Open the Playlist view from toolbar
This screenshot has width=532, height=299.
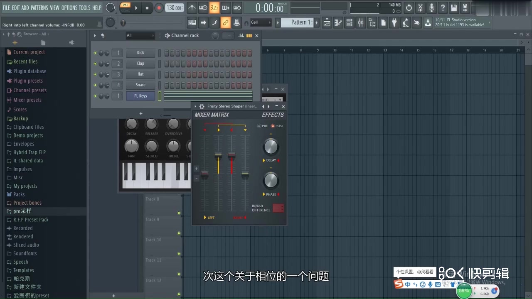[327, 23]
